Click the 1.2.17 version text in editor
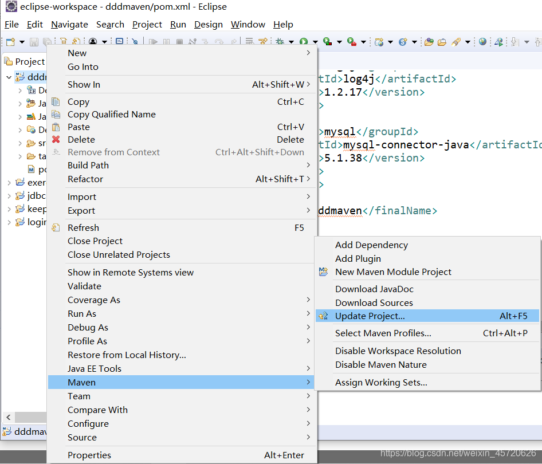Image resolution: width=542 pixels, height=464 pixels. 343,92
